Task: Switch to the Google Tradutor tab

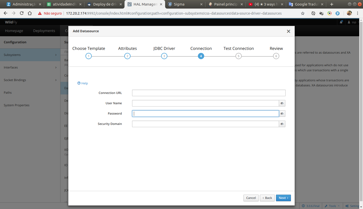Action: [306, 4]
